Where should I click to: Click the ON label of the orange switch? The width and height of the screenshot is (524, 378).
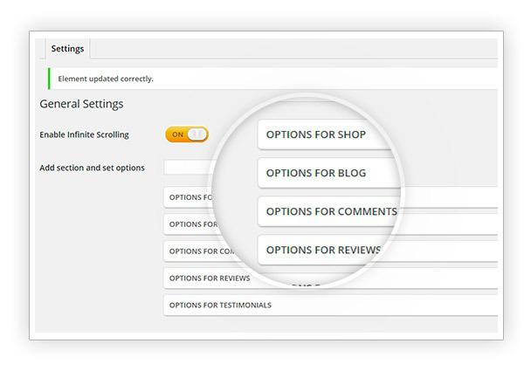point(177,134)
